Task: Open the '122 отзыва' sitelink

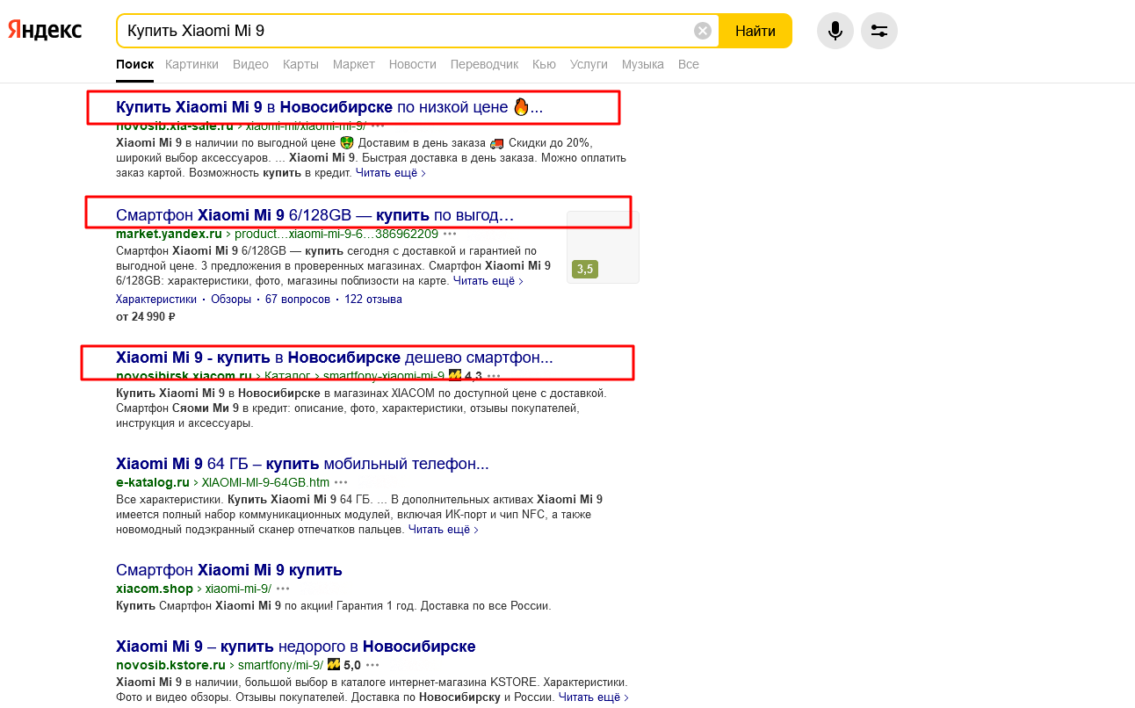Action: pos(373,300)
